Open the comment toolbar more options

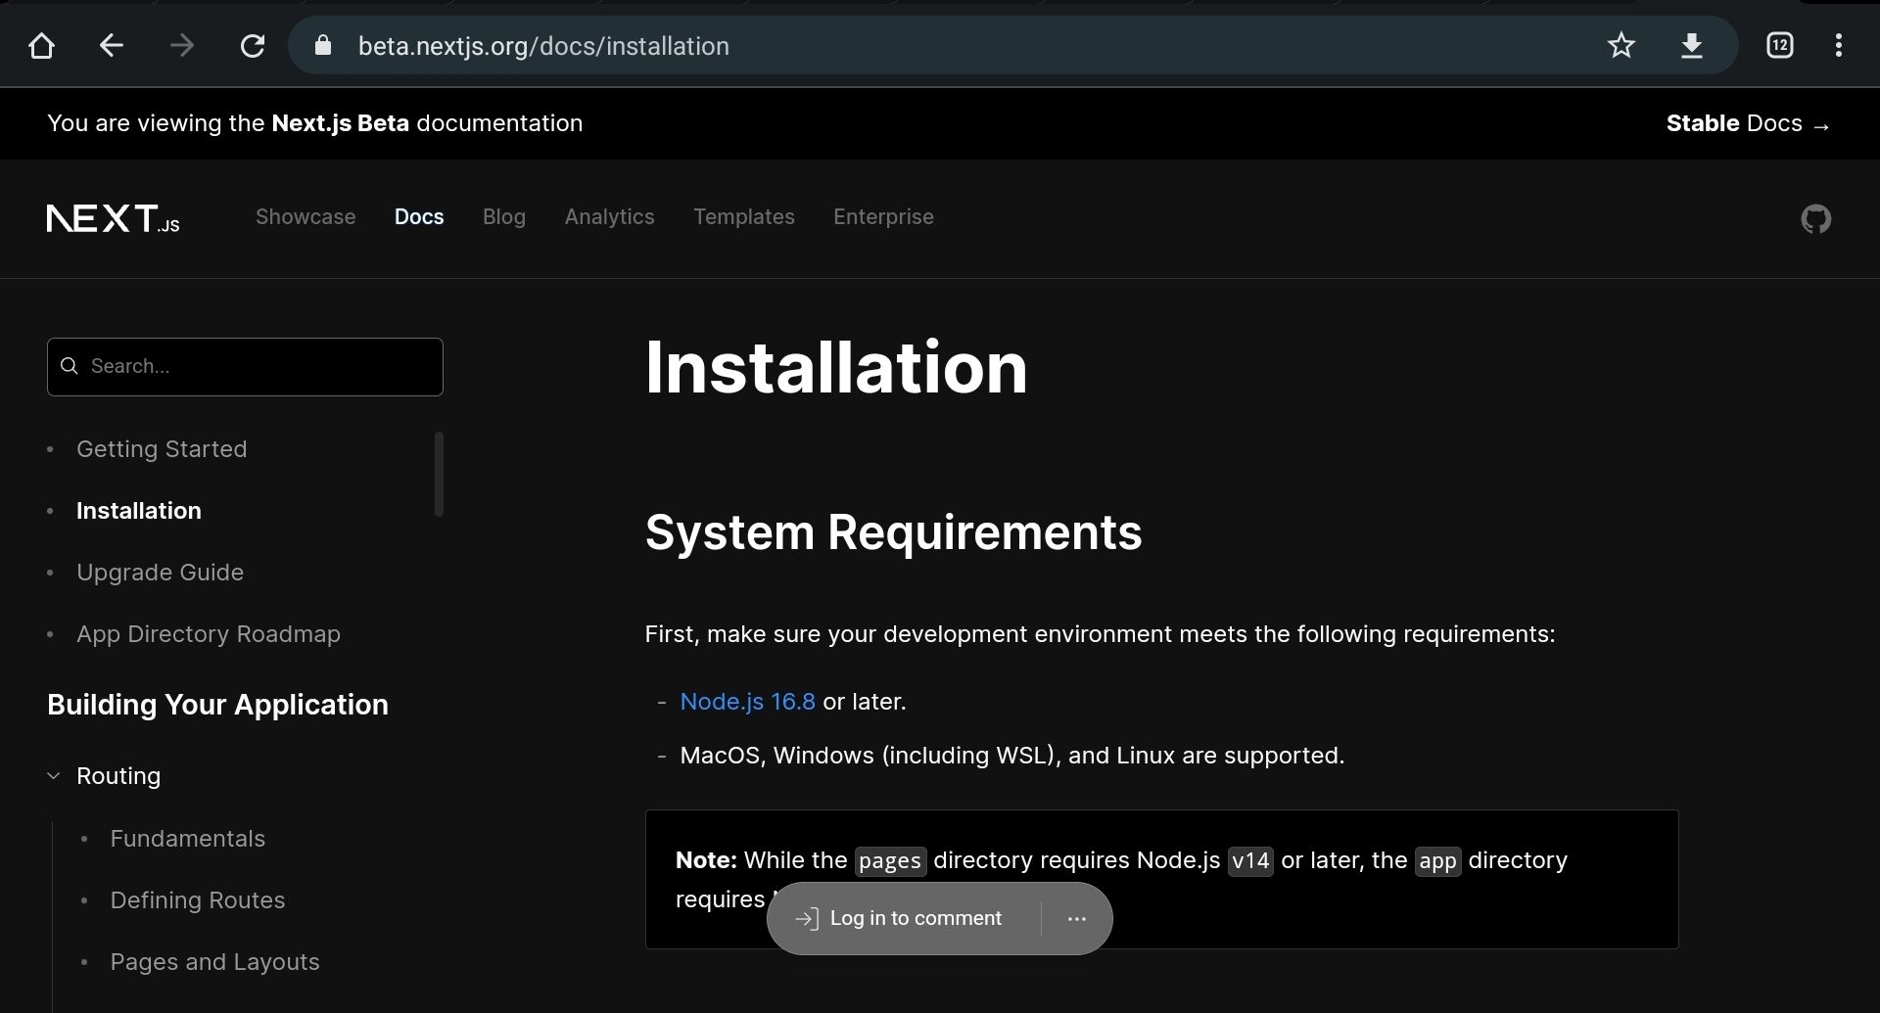[x=1077, y=918]
